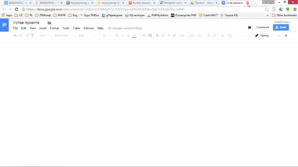The height and width of the screenshot is (167, 298).
Task: Open the account name dropdown
Action: point(283,22)
